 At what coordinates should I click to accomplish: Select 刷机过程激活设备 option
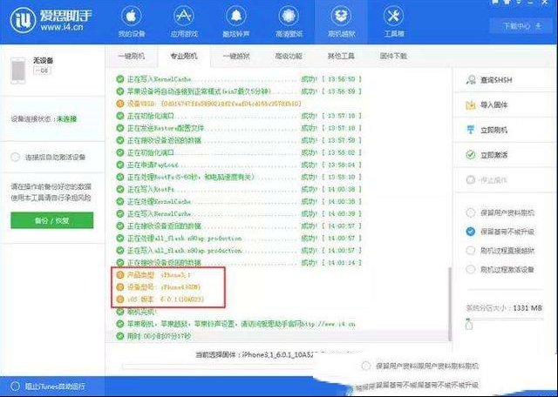click(471, 269)
